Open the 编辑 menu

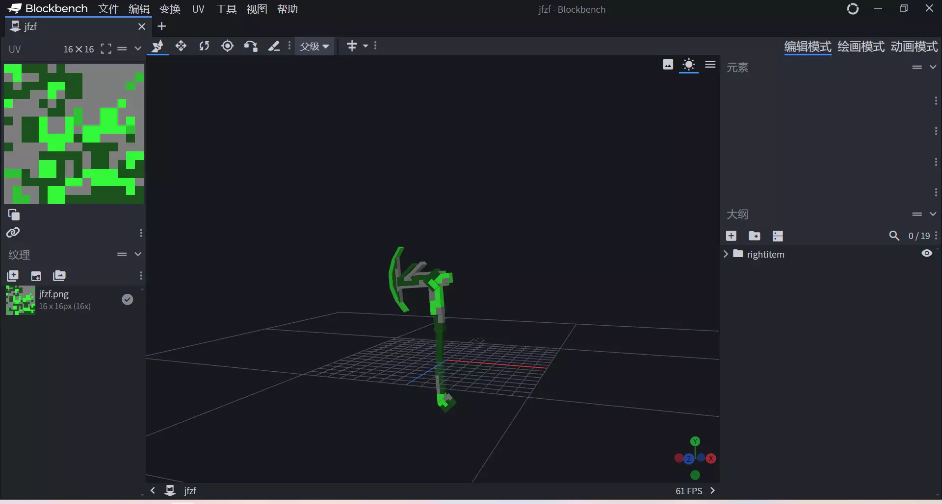(x=139, y=9)
